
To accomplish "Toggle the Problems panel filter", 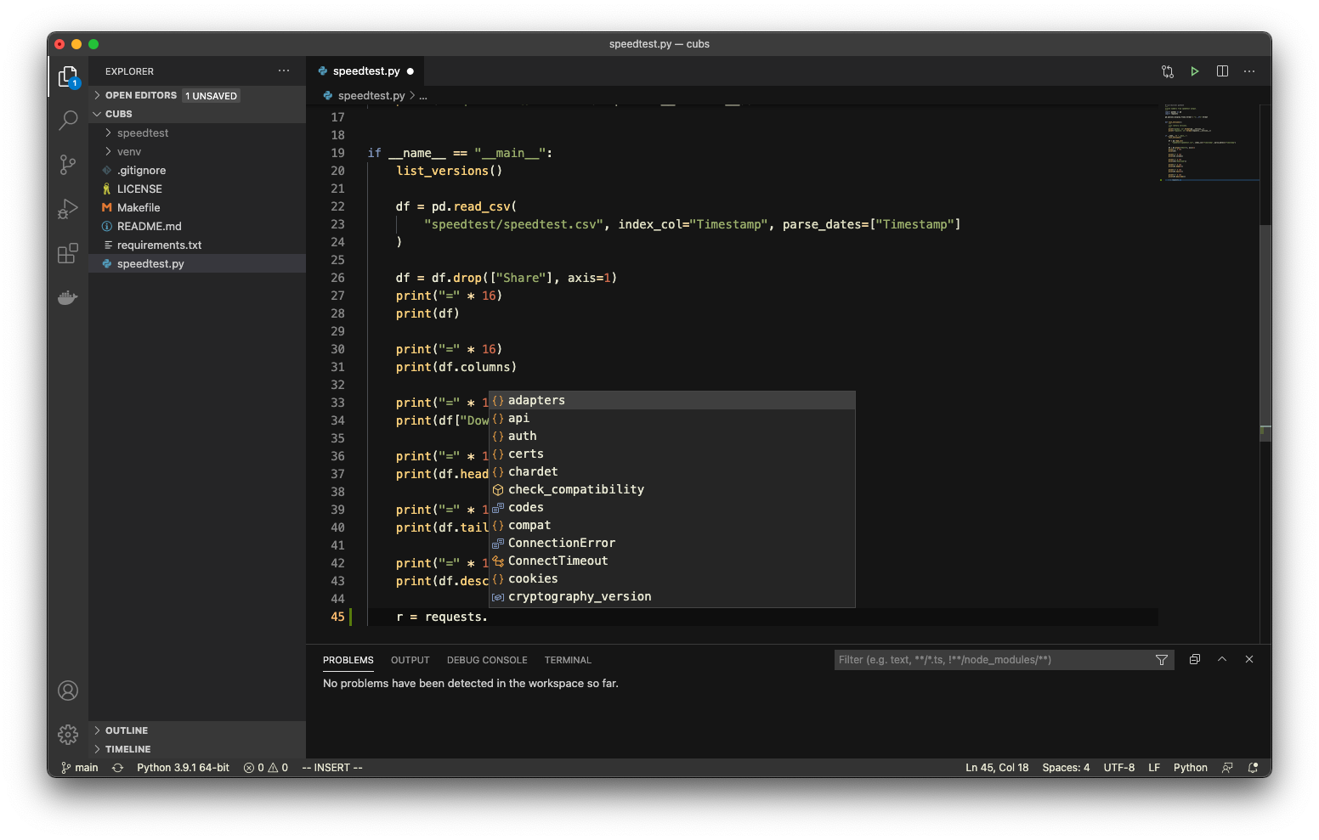I will pos(1162,659).
